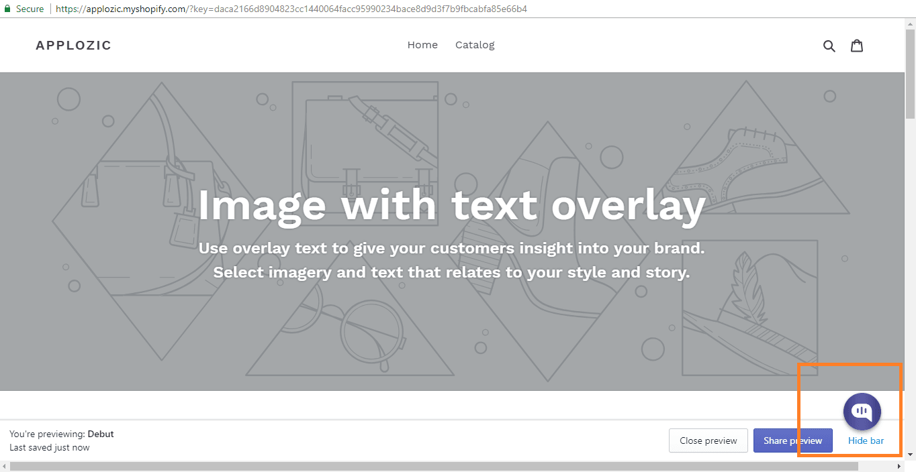Screen dimensions: 916x472
Task: Click the "Image with text overlay" heading
Action: pyautogui.click(x=451, y=205)
